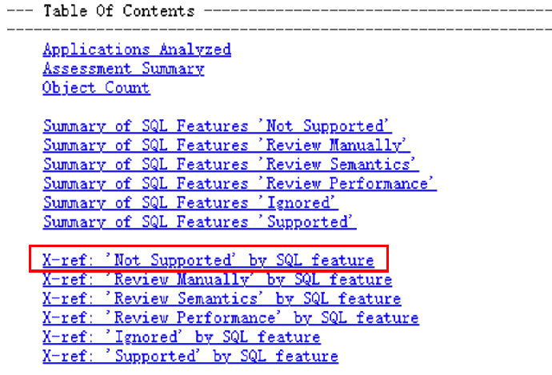Select X-ref: 'Ignored' by SQL feature
Image resolution: width=552 pixels, height=375 pixels.
click(x=182, y=337)
